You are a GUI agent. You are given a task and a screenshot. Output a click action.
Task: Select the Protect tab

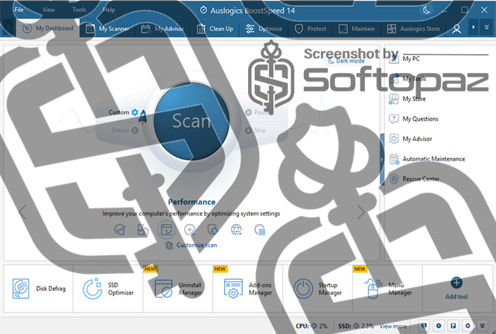tap(311, 29)
